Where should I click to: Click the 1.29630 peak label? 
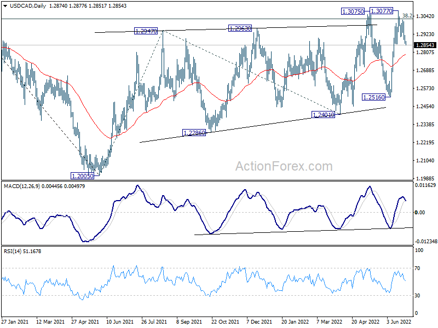[240, 28]
